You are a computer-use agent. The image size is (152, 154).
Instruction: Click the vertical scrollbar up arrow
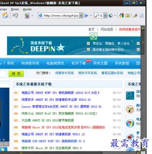click(143, 28)
